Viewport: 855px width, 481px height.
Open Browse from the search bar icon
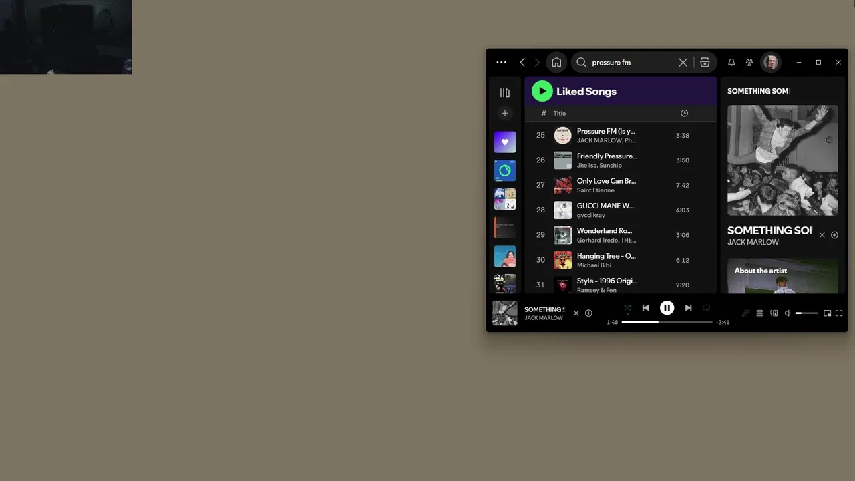[x=705, y=62]
